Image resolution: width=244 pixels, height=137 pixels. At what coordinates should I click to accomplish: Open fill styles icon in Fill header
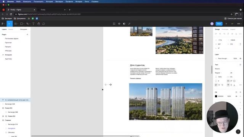click(236, 92)
